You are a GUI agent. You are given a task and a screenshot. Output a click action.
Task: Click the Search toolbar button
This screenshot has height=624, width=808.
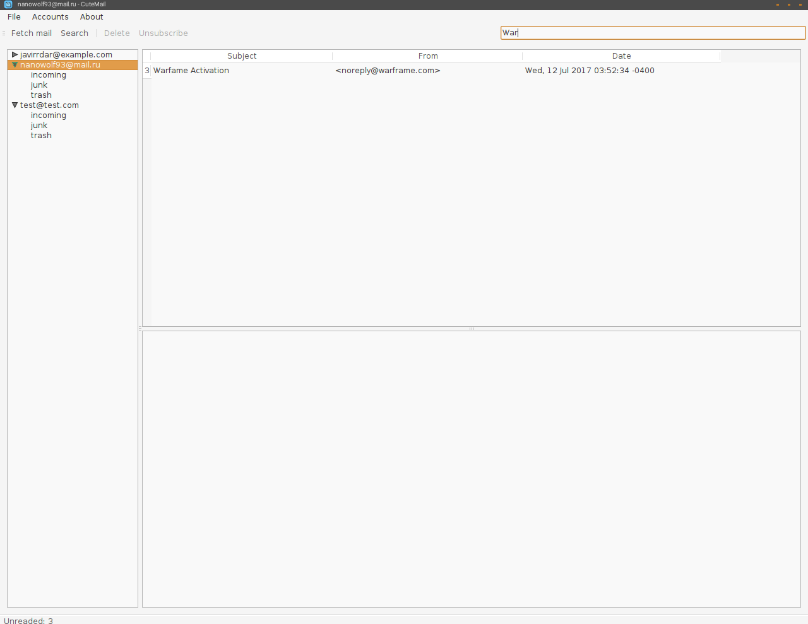(74, 33)
